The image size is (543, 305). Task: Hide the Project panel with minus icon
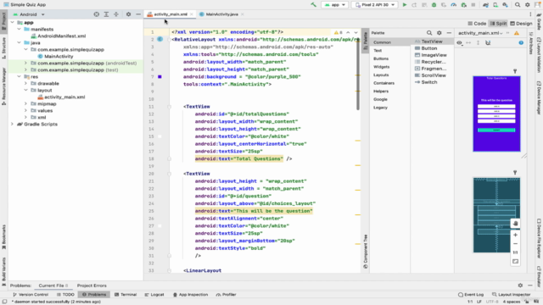click(x=138, y=14)
